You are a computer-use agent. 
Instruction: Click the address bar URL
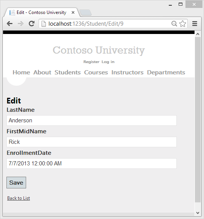click(x=86, y=24)
